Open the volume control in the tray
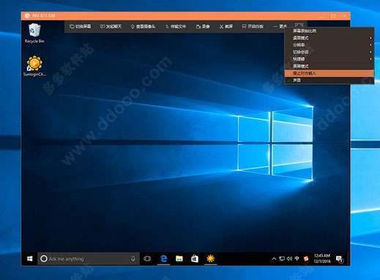This screenshot has width=380, height=280. [289, 259]
